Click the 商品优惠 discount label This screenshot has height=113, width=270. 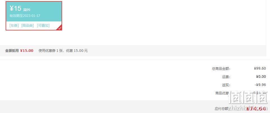(223, 93)
